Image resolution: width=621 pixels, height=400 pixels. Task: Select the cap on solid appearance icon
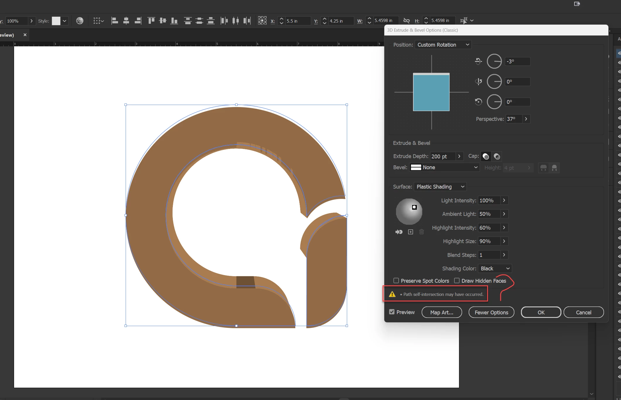pos(486,156)
